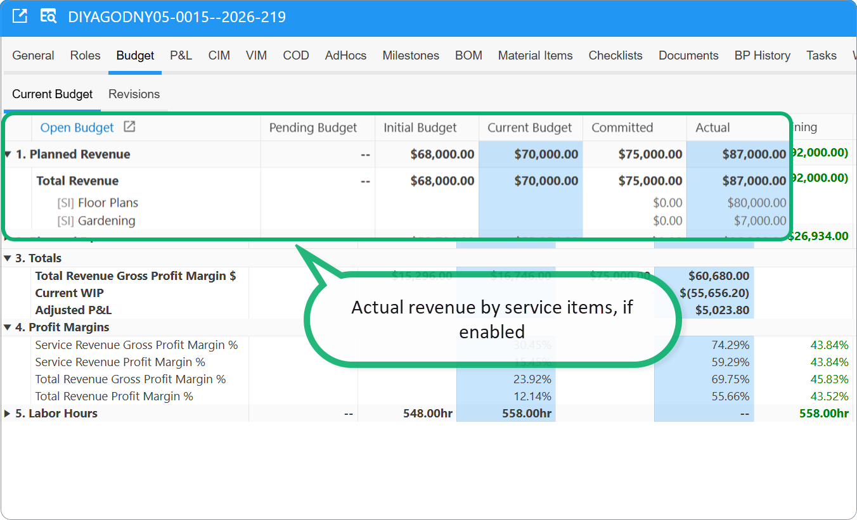Click the 45.83% remaining margin value
The height and width of the screenshot is (520, 857).
coord(830,379)
